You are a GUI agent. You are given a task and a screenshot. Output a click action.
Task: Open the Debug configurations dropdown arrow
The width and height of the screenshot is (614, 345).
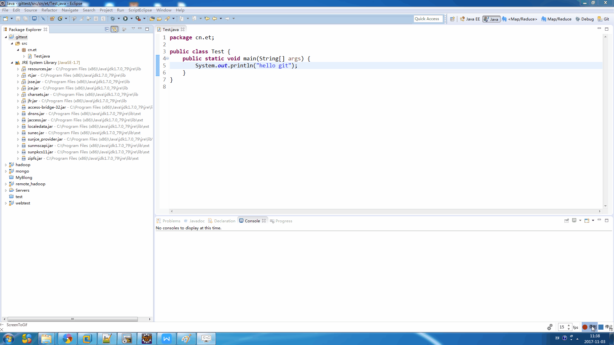pyautogui.click(x=119, y=19)
